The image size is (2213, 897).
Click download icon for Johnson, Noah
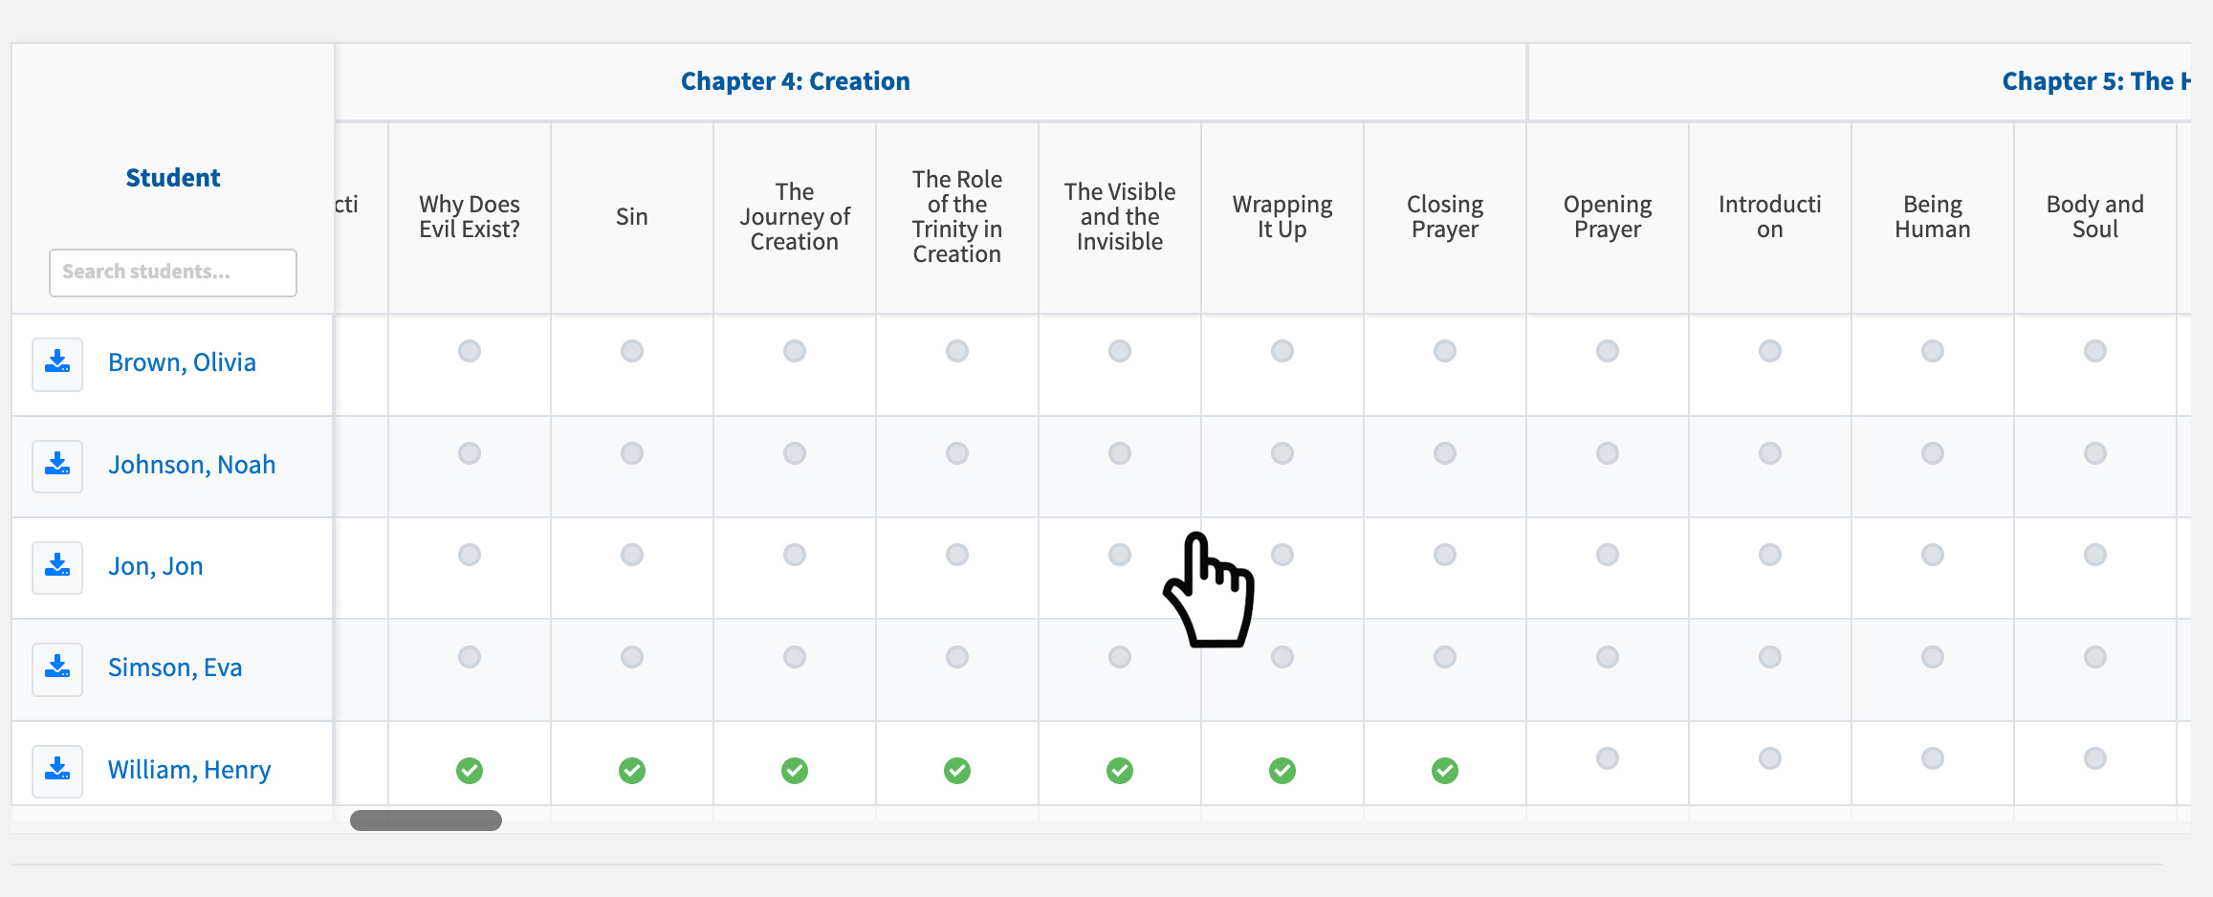click(x=57, y=466)
